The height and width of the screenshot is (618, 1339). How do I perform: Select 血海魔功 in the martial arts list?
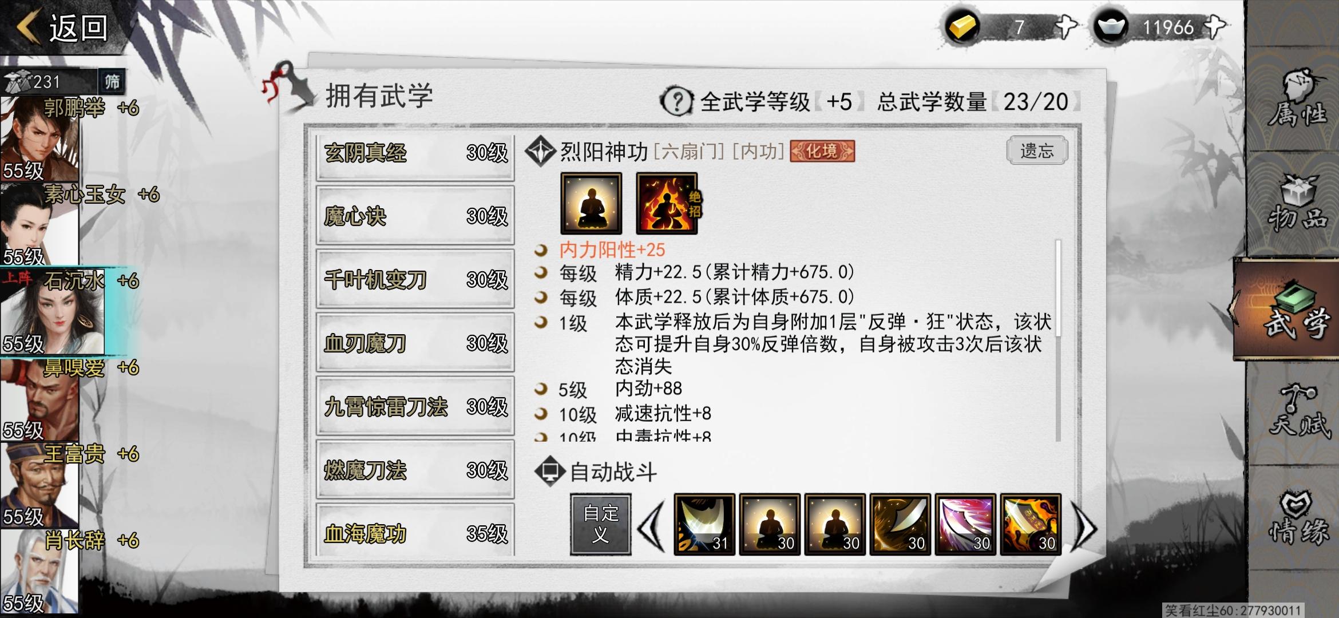415,533
